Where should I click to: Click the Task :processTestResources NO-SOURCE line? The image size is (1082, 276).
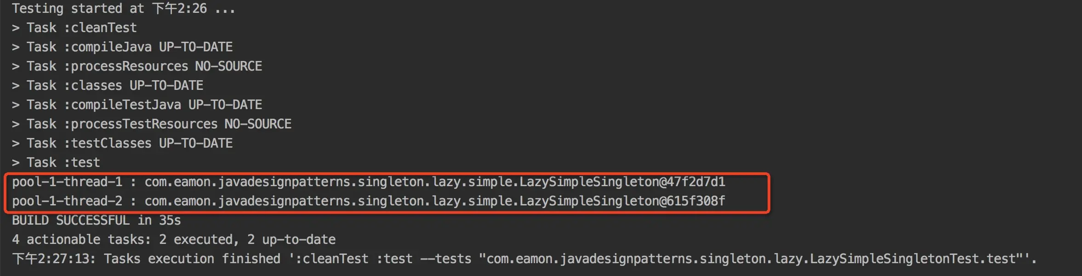point(152,124)
